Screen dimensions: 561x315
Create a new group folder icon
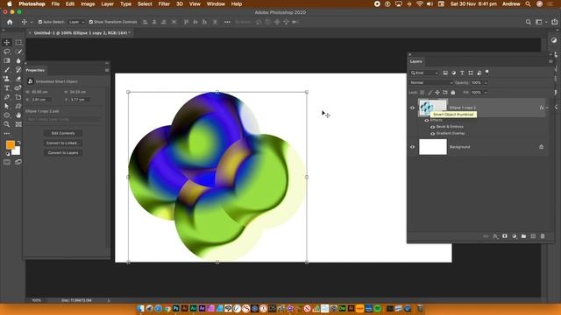click(x=523, y=236)
